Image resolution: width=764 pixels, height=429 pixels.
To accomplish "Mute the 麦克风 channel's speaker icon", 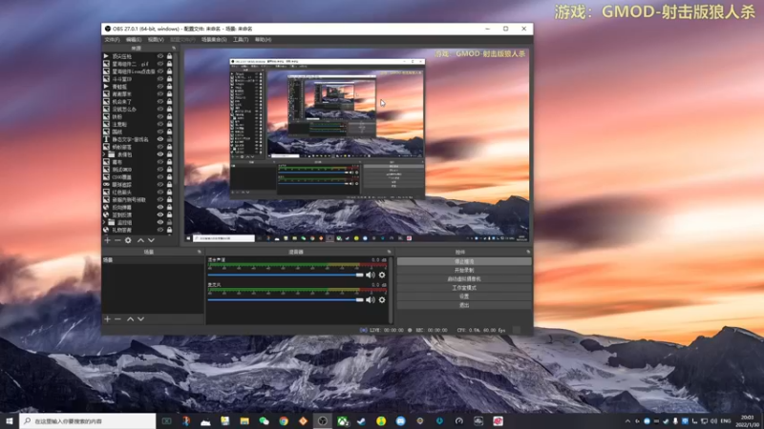I will point(371,299).
